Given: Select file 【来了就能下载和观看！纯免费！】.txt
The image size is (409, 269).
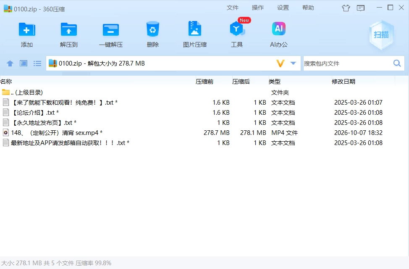Looking at the screenshot, I should [x=197, y=102].
